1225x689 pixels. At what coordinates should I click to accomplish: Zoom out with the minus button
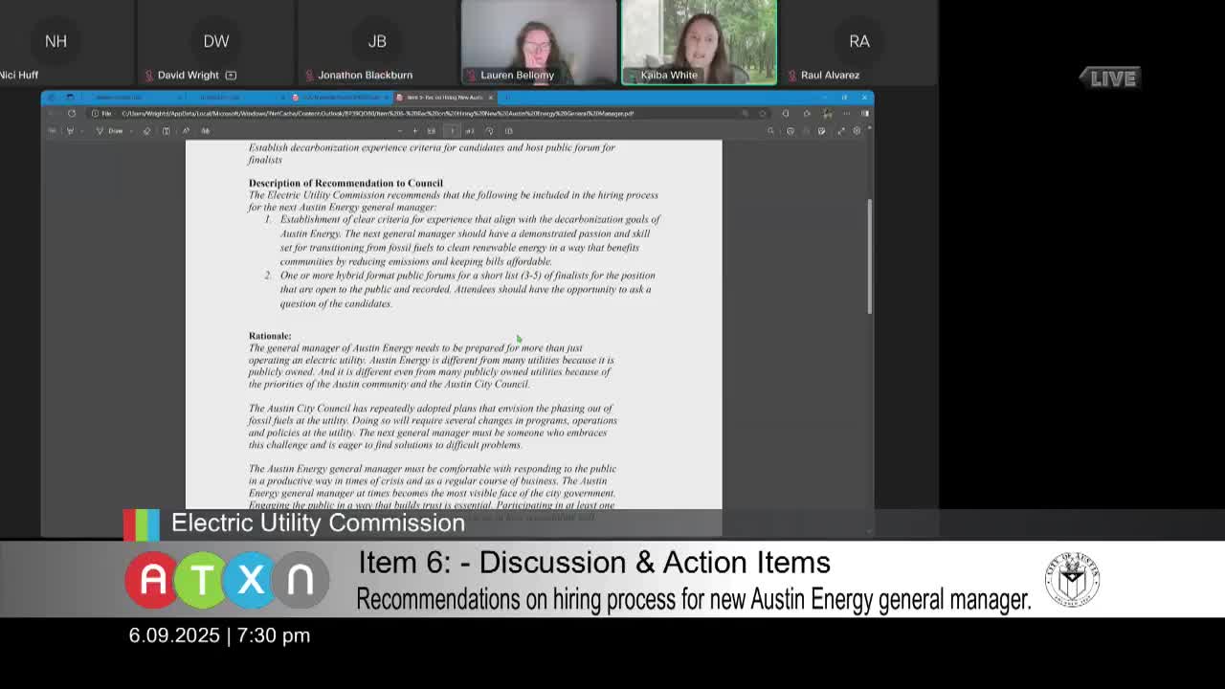[x=400, y=131]
